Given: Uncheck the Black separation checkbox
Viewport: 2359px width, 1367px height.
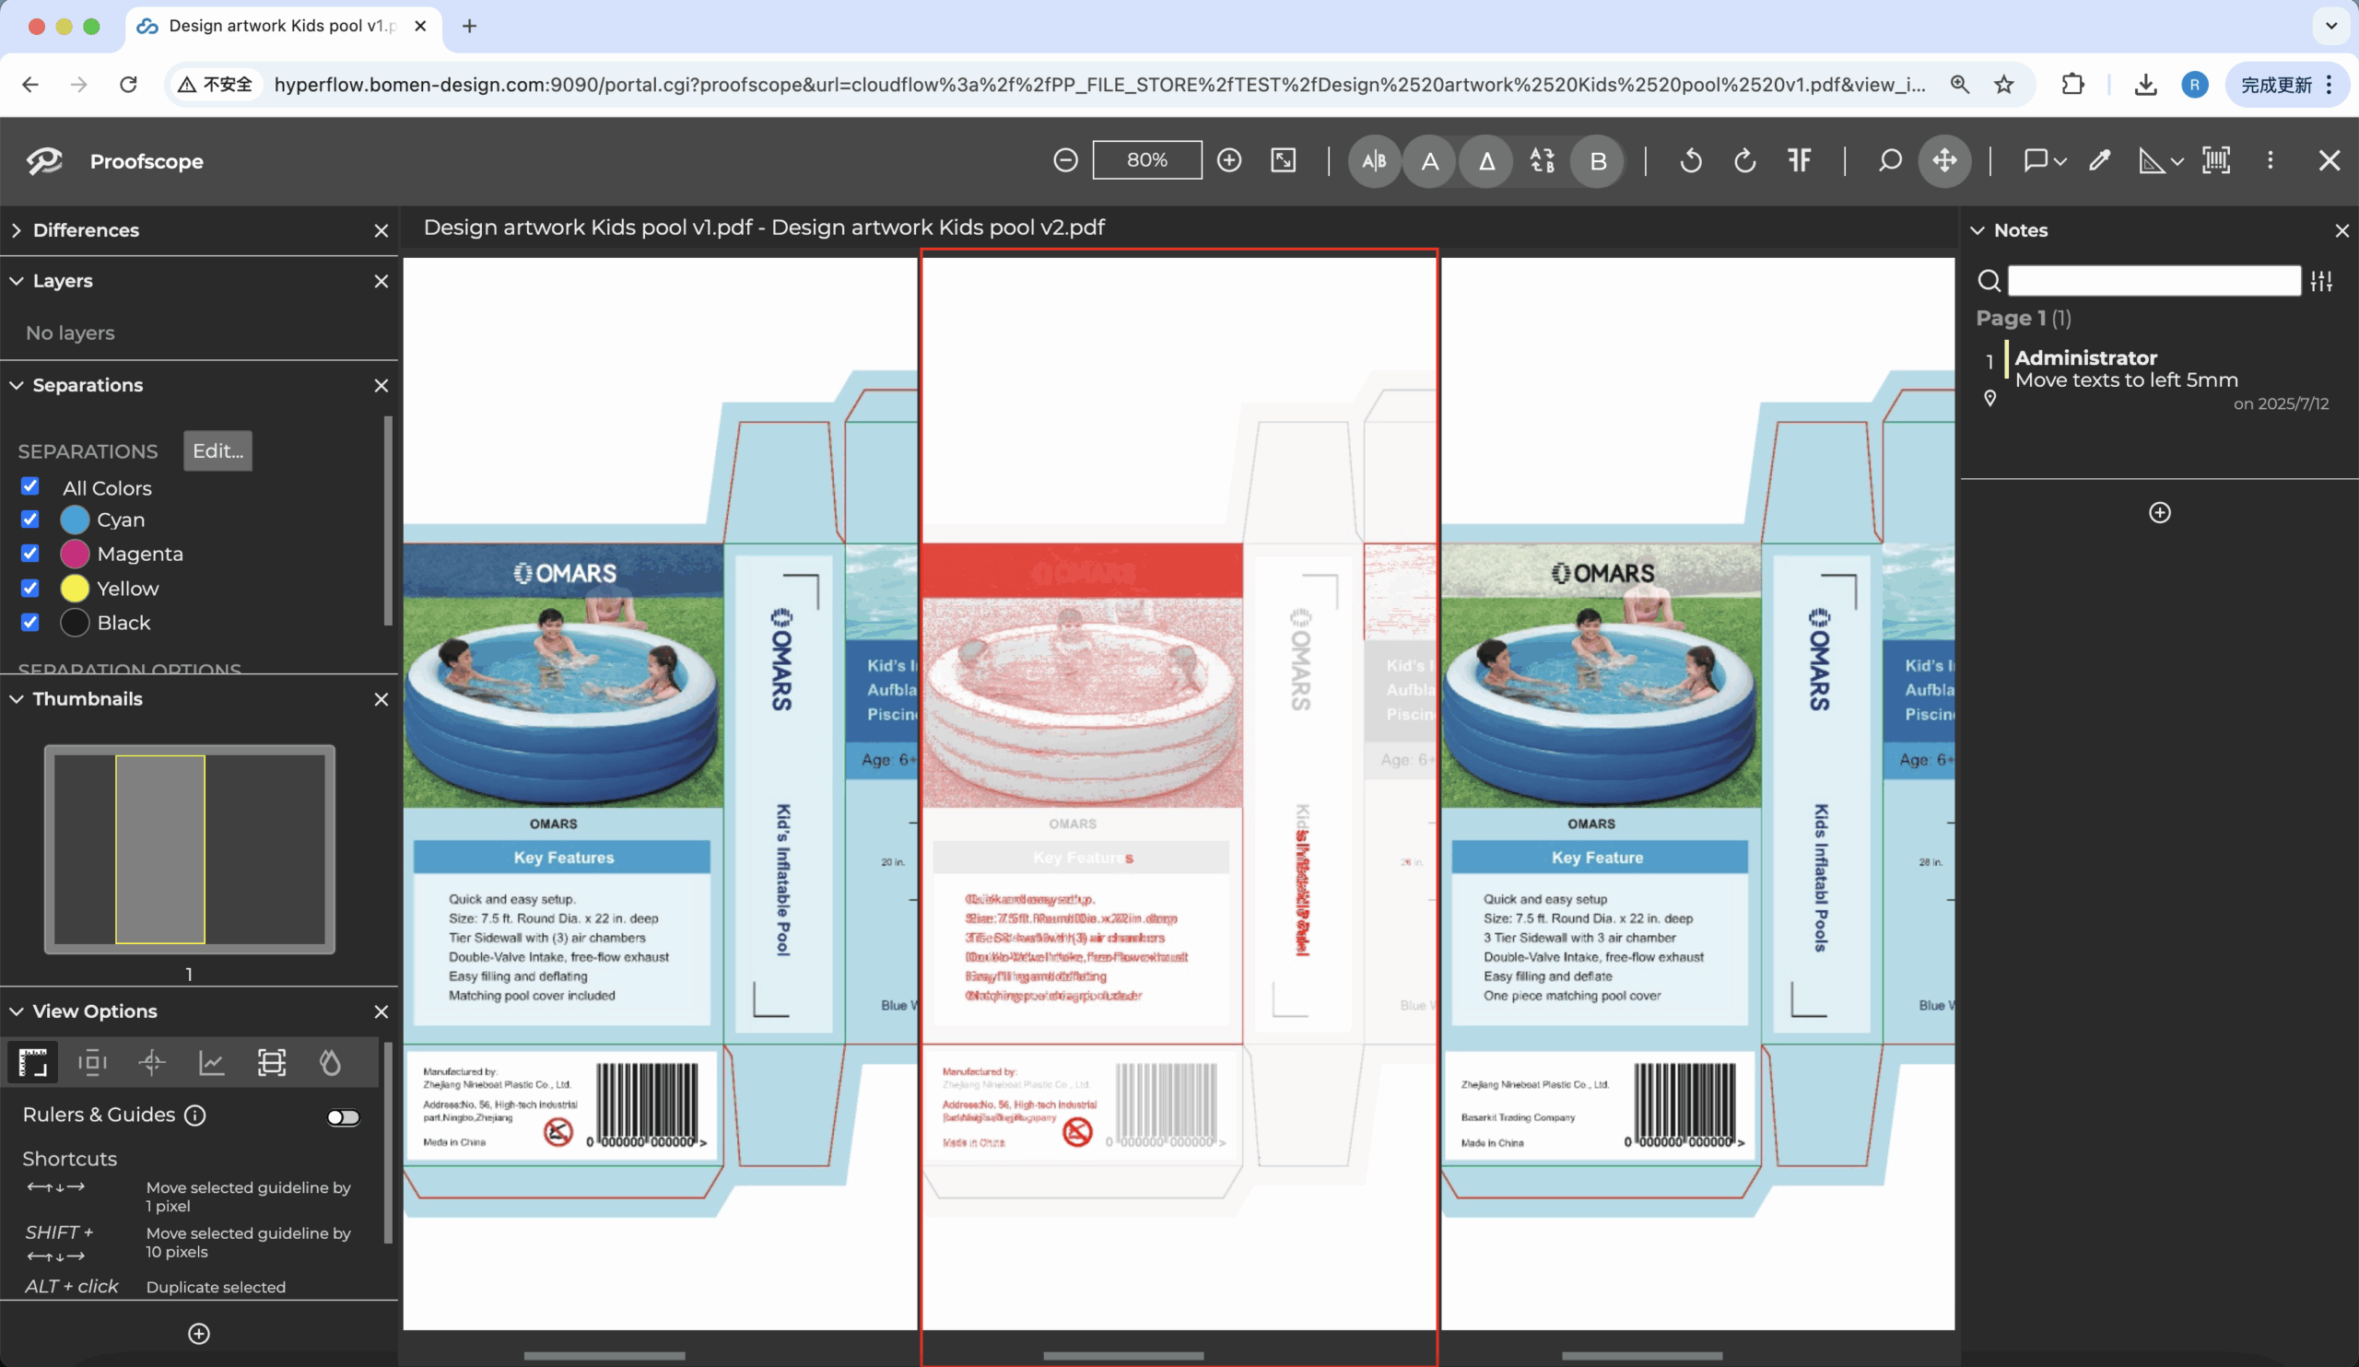Looking at the screenshot, I should [x=30, y=622].
